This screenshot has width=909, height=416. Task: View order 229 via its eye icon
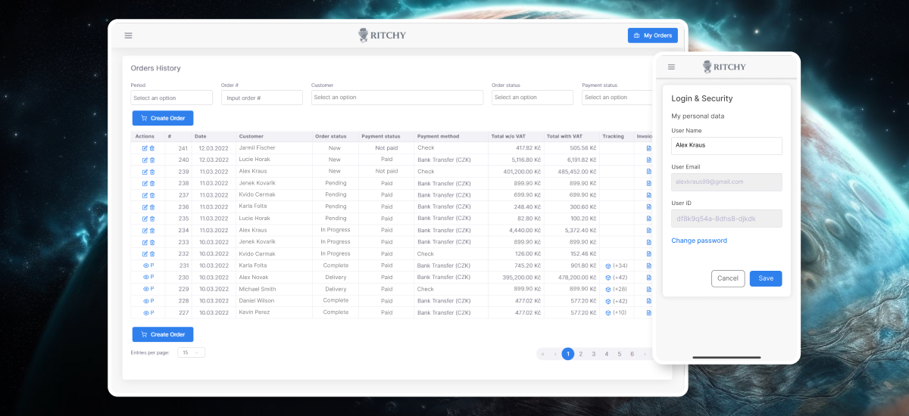(x=145, y=289)
